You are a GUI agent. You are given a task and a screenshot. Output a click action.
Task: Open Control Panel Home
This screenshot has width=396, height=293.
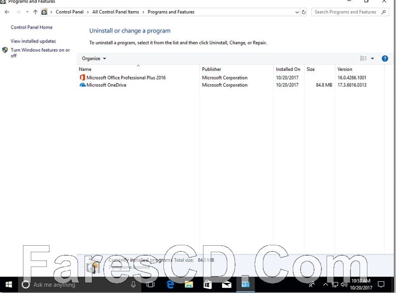[32, 27]
